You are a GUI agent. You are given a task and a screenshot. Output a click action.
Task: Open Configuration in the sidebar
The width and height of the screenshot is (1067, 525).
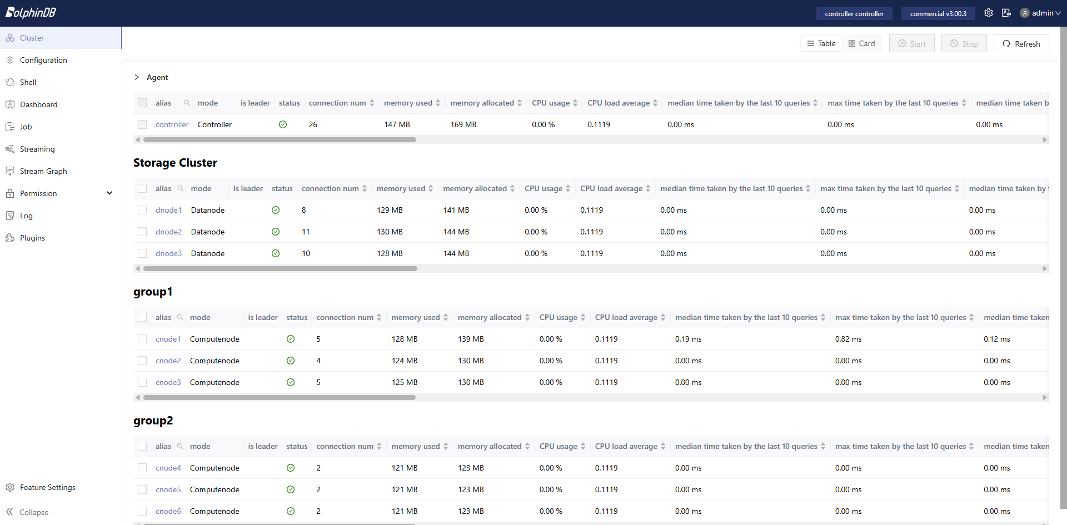(43, 60)
